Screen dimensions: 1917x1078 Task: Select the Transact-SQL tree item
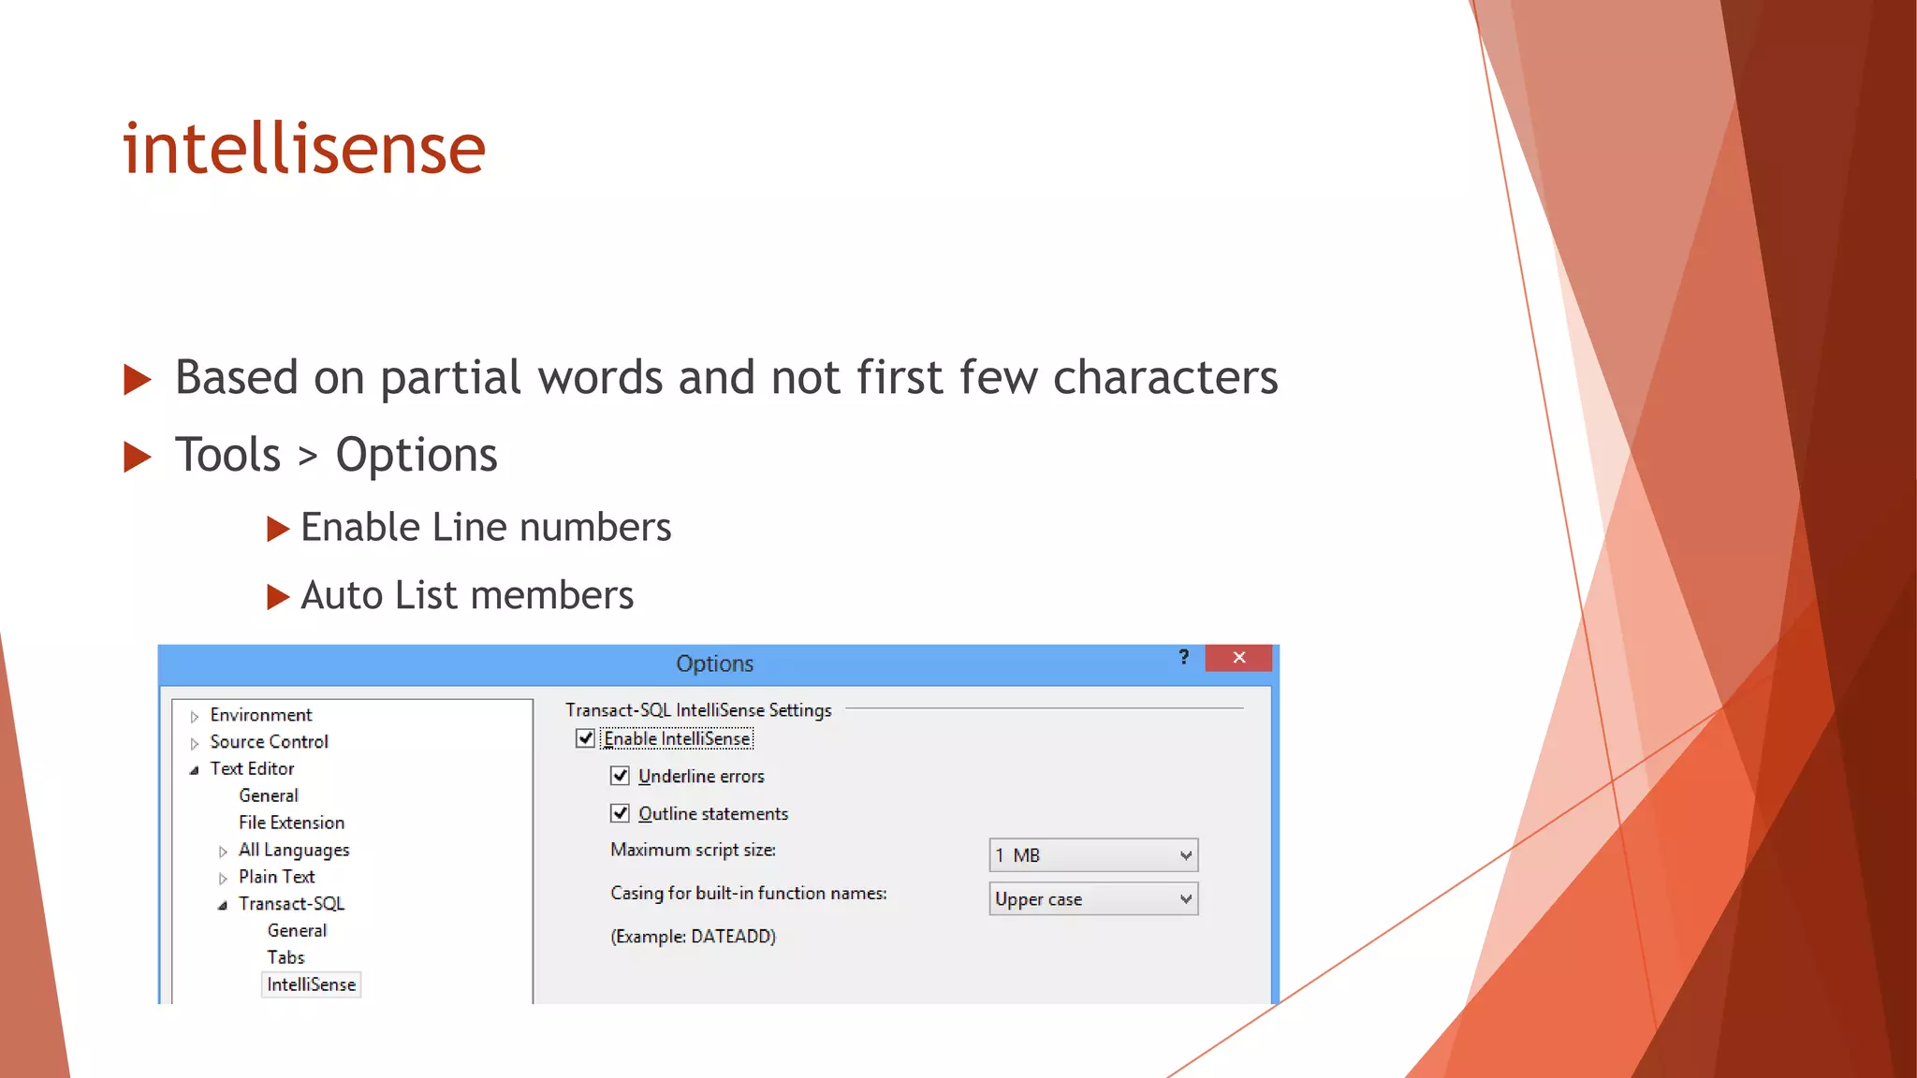coord(292,904)
